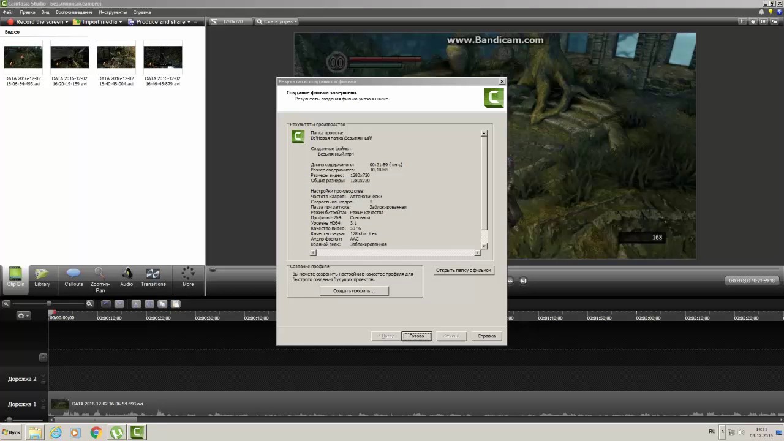
Task: Open the Вид menu
Action: tap(45, 12)
